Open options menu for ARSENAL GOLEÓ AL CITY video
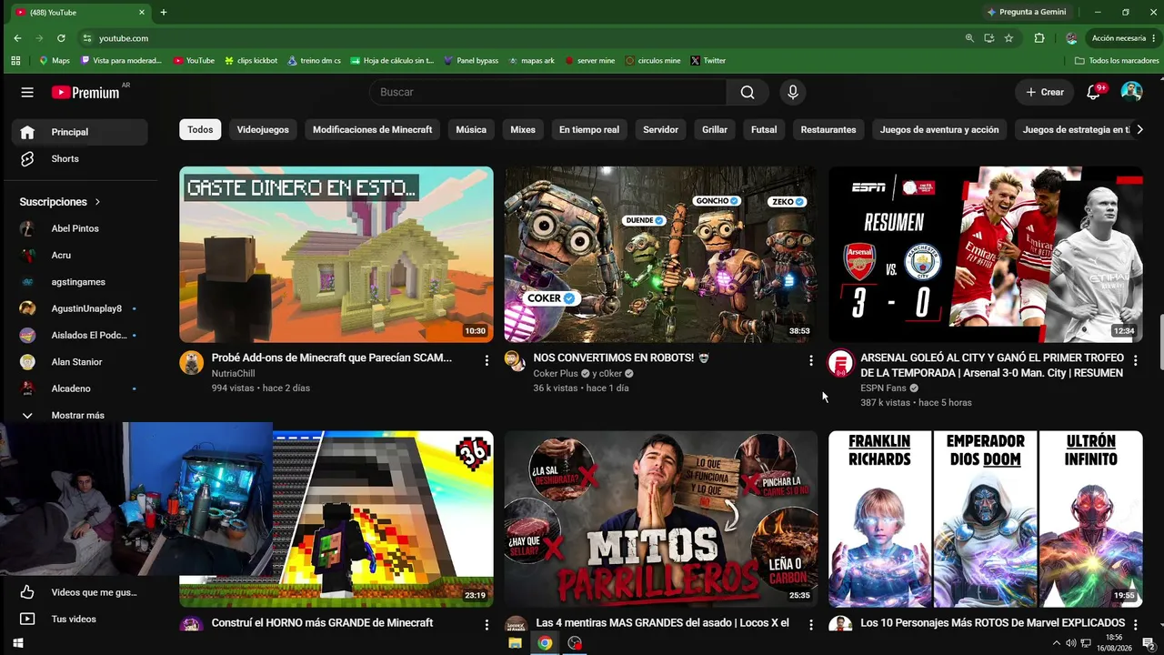The height and width of the screenshot is (655, 1164). coord(1135,361)
